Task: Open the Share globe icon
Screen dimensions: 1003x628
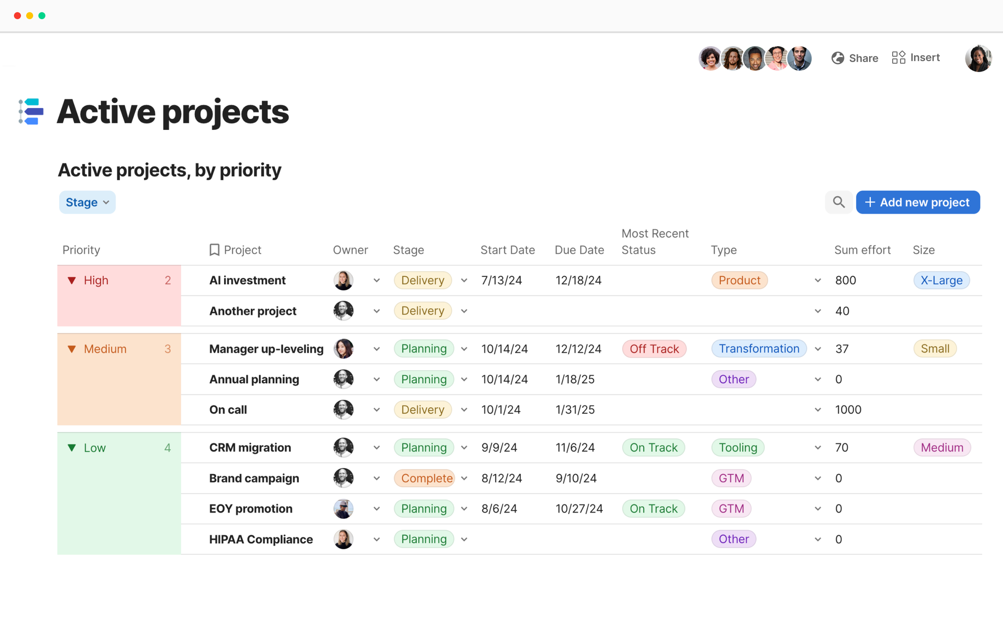Action: [838, 58]
